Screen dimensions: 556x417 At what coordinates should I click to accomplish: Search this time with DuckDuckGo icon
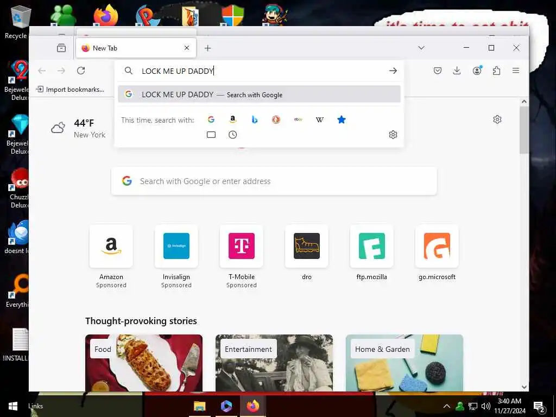tap(276, 120)
